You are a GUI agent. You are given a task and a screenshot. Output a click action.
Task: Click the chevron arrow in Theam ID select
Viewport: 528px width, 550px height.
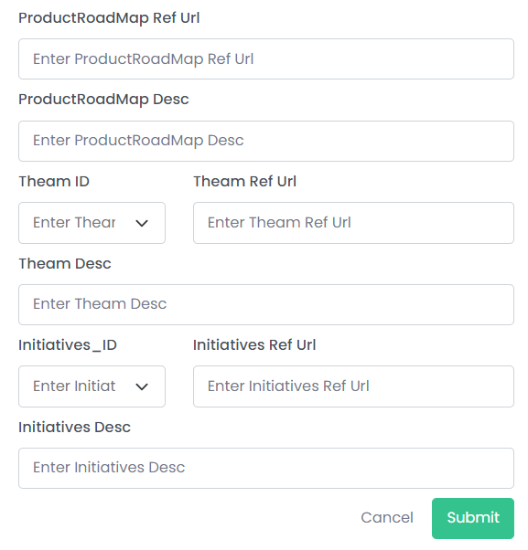142,223
